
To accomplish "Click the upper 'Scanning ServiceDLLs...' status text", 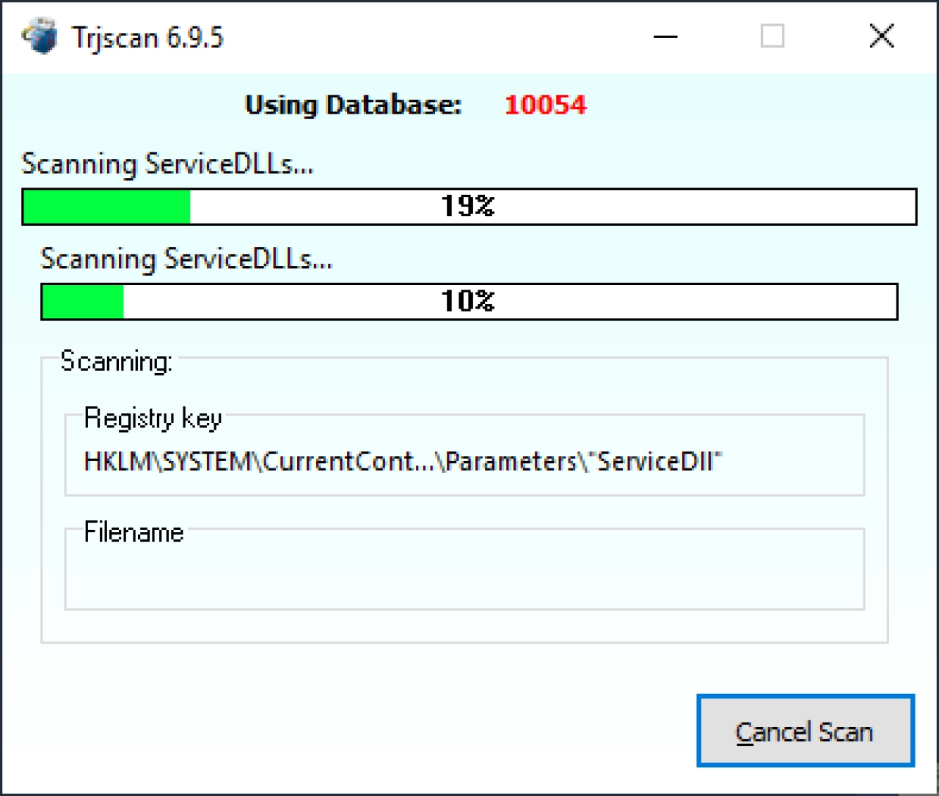I will pyautogui.click(x=167, y=164).
